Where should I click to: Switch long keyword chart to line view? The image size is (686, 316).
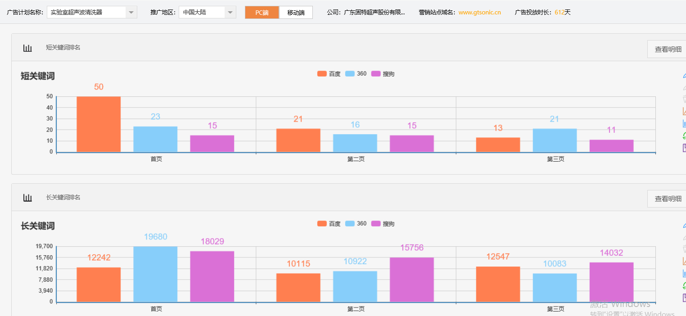[x=684, y=262]
